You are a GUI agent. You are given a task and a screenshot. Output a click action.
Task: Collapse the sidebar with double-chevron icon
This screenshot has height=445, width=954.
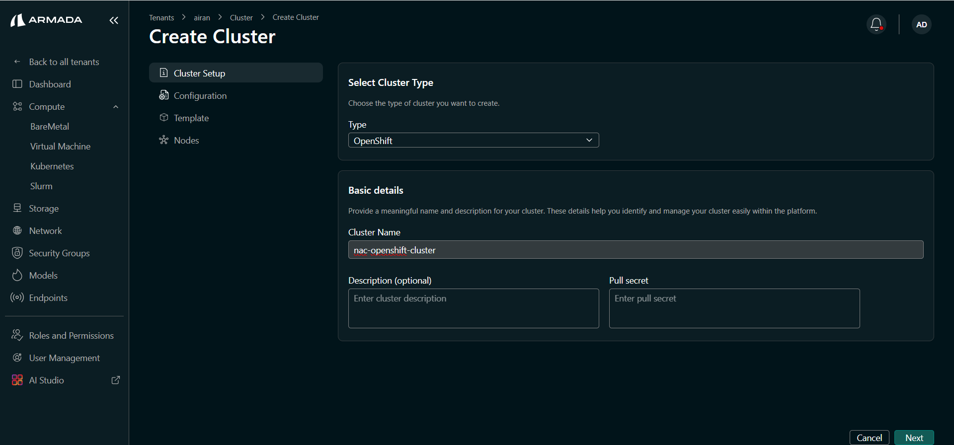point(114,20)
